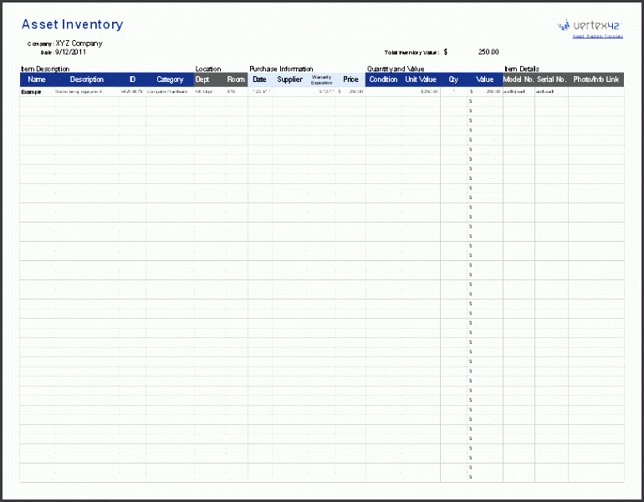
Task: Click the Total Inventory Value amount
Action: point(488,52)
